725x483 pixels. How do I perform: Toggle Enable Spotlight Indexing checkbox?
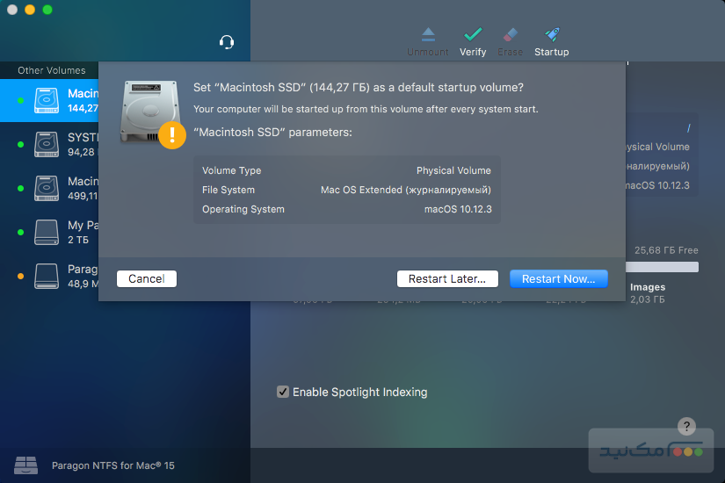[x=283, y=392]
